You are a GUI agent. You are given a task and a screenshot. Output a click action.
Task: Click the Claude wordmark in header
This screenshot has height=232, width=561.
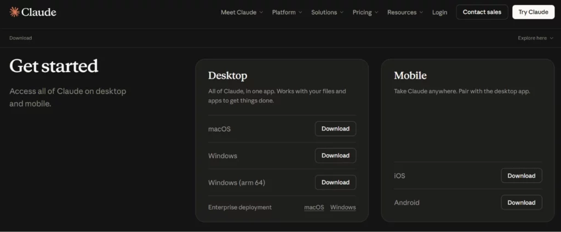coord(39,12)
